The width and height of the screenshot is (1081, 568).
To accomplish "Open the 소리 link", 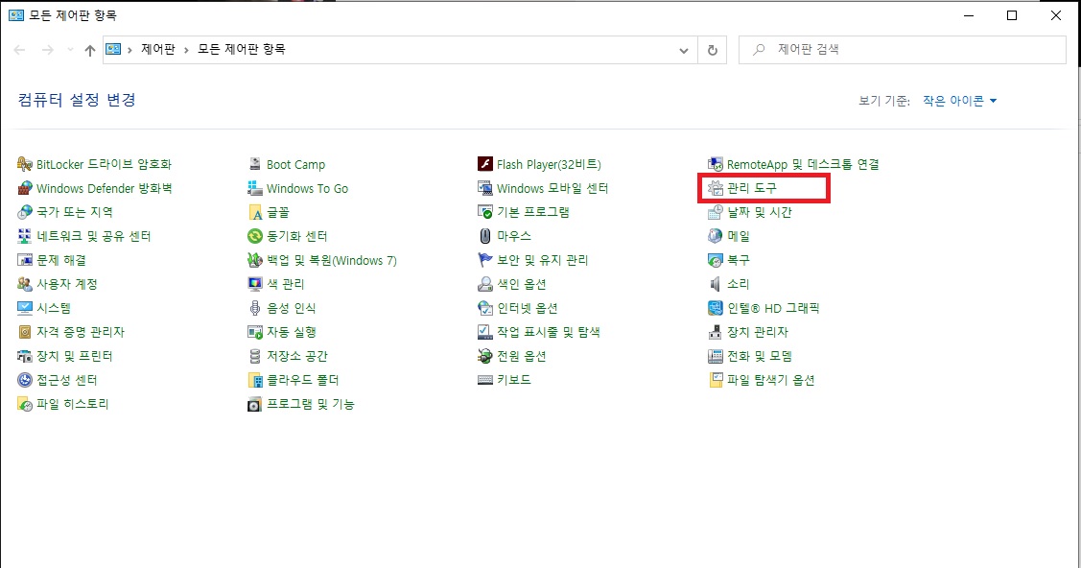I will pyautogui.click(x=739, y=284).
